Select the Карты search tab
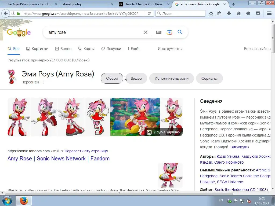Screen dimensions: 275x206 86,49
